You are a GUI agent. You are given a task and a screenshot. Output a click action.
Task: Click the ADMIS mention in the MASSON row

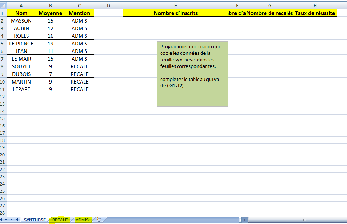pos(80,21)
